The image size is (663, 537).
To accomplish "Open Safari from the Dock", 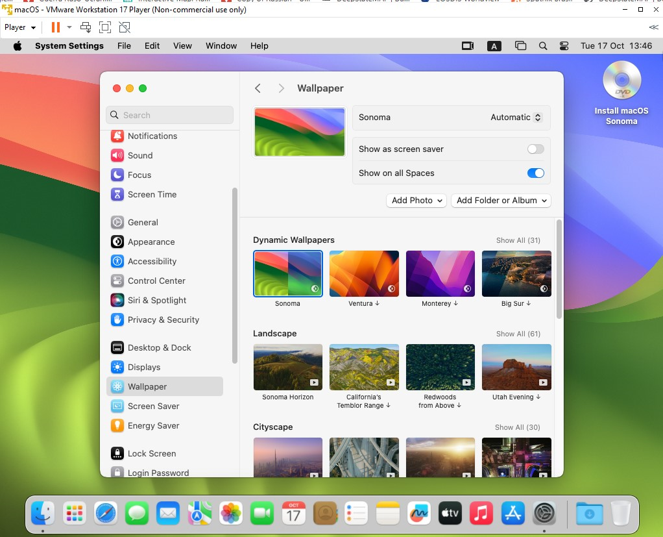I will point(106,514).
